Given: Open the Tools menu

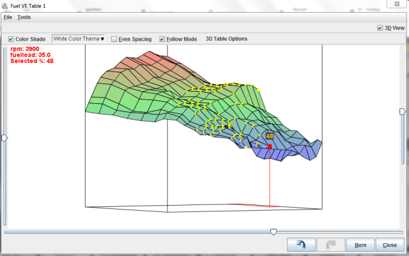Looking at the screenshot, I should tap(24, 17).
